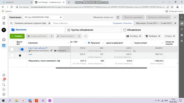Click the search magnifier in left sidebar
Image resolution: width=184 pixels, height=103 pixels.
[4, 85]
